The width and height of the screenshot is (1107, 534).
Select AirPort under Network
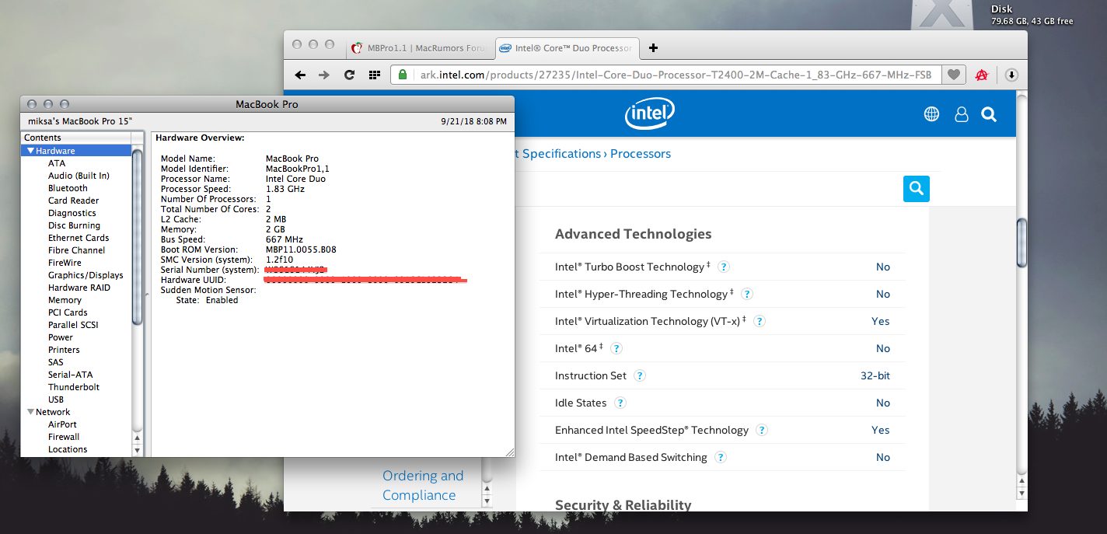62,424
